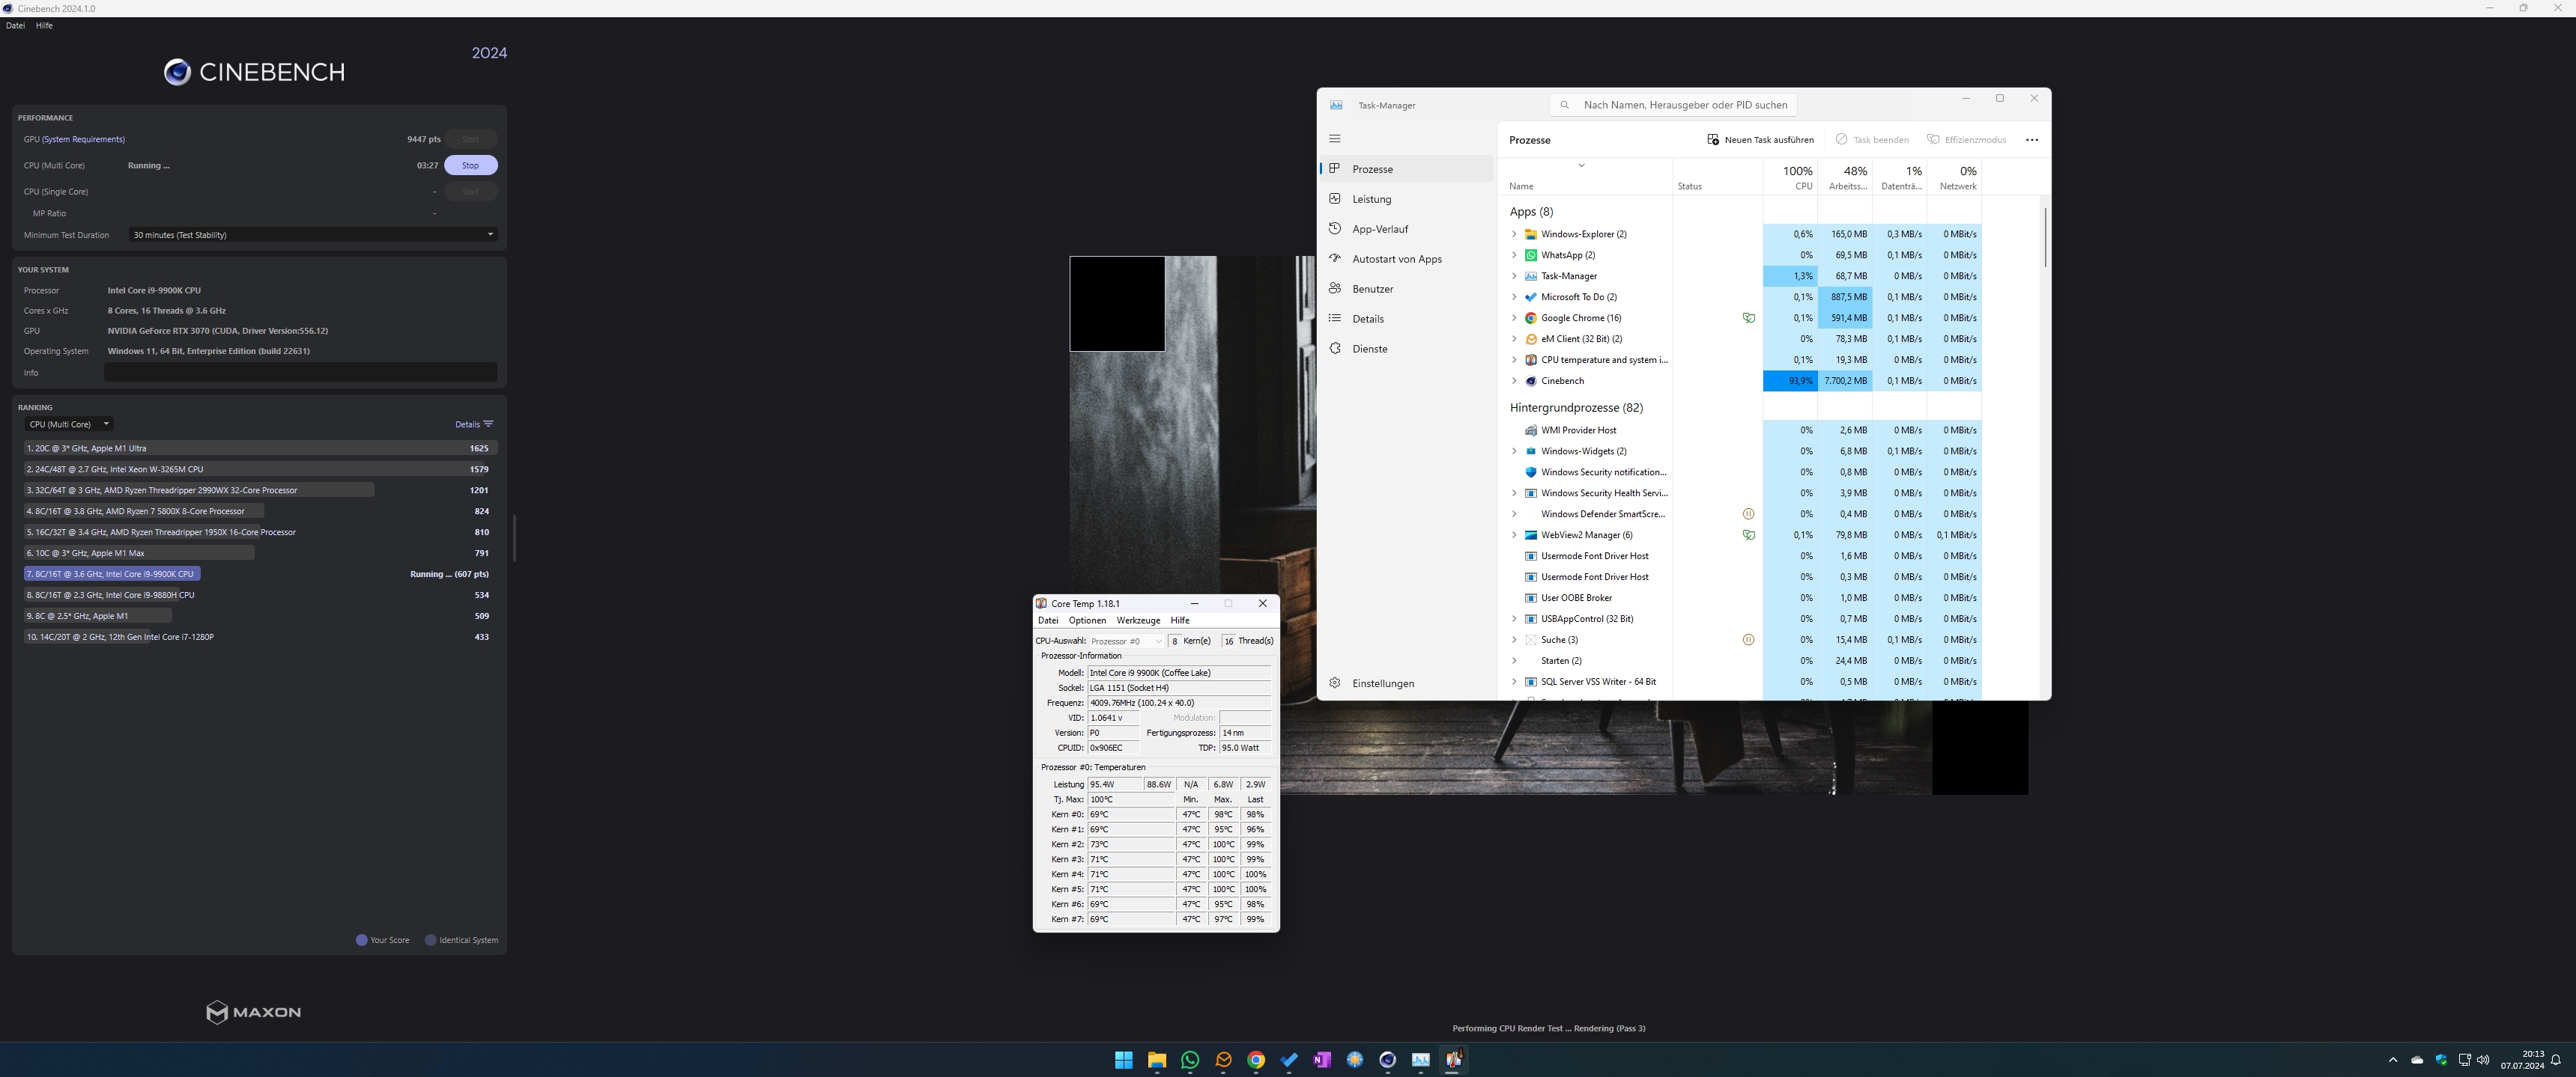
Task: Open Task Manager Einstellungen gear
Action: tap(1335, 683)
